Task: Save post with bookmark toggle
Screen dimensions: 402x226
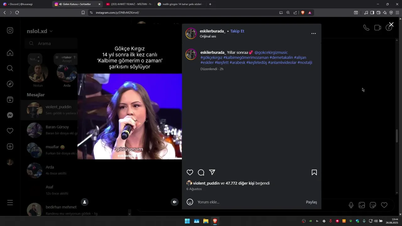Action: 314,172
